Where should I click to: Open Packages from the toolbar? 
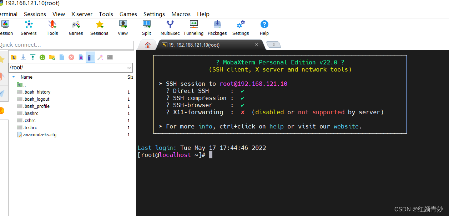click(217, 28)
